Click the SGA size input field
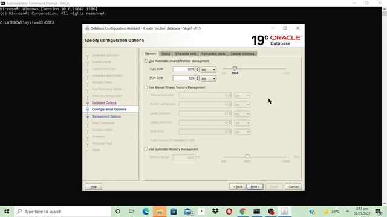Image resolution: width=387 pixels, height=217 pixels. tap(184, 69)
